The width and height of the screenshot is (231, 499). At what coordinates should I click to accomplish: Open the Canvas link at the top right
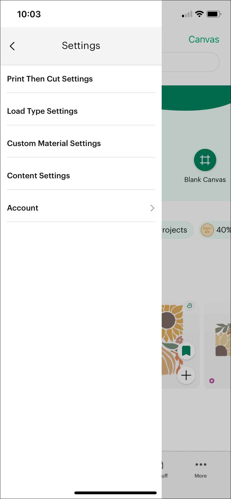[x=204, y=39]
